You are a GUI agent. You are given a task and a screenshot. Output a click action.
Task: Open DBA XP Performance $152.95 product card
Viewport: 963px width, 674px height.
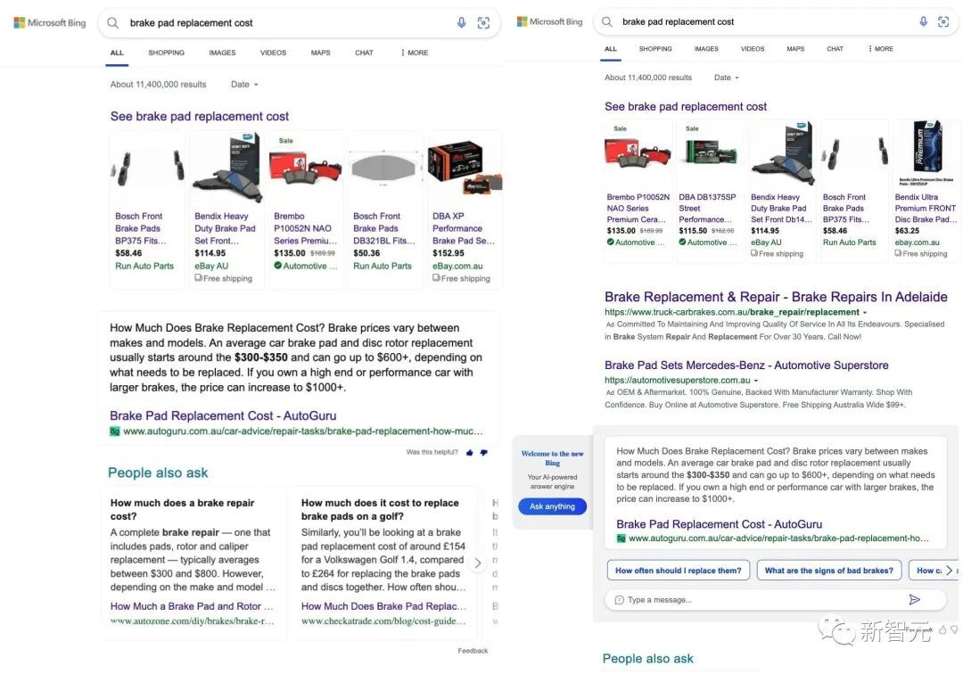[x=464, y=210]
